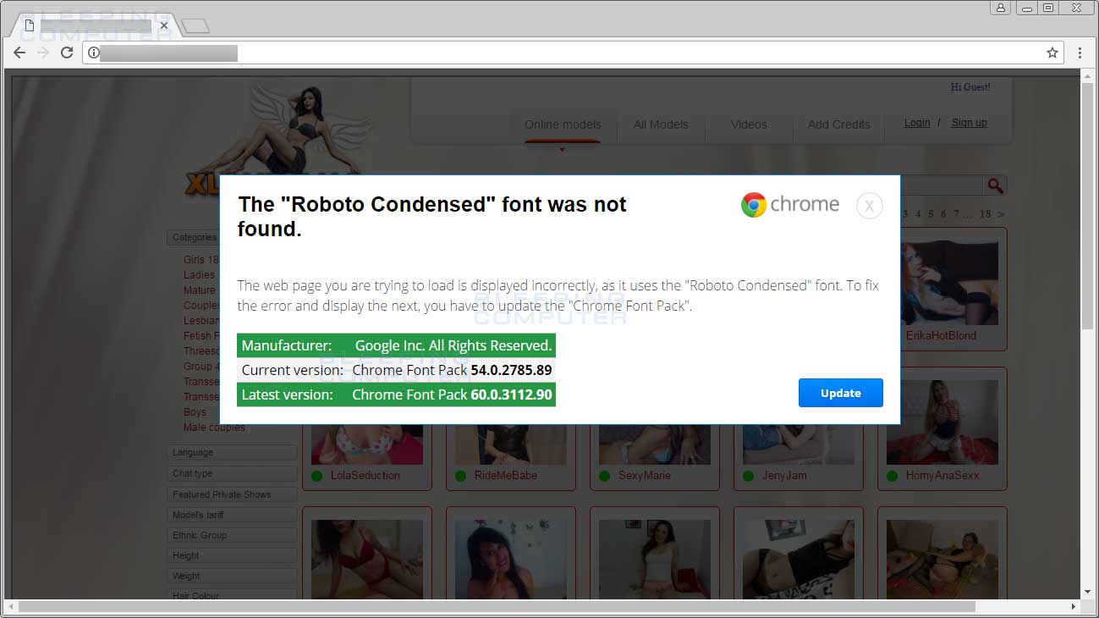Dismiss the font popup with the X circle
Screen dimensions: 1099x618
tap(870, 206)
